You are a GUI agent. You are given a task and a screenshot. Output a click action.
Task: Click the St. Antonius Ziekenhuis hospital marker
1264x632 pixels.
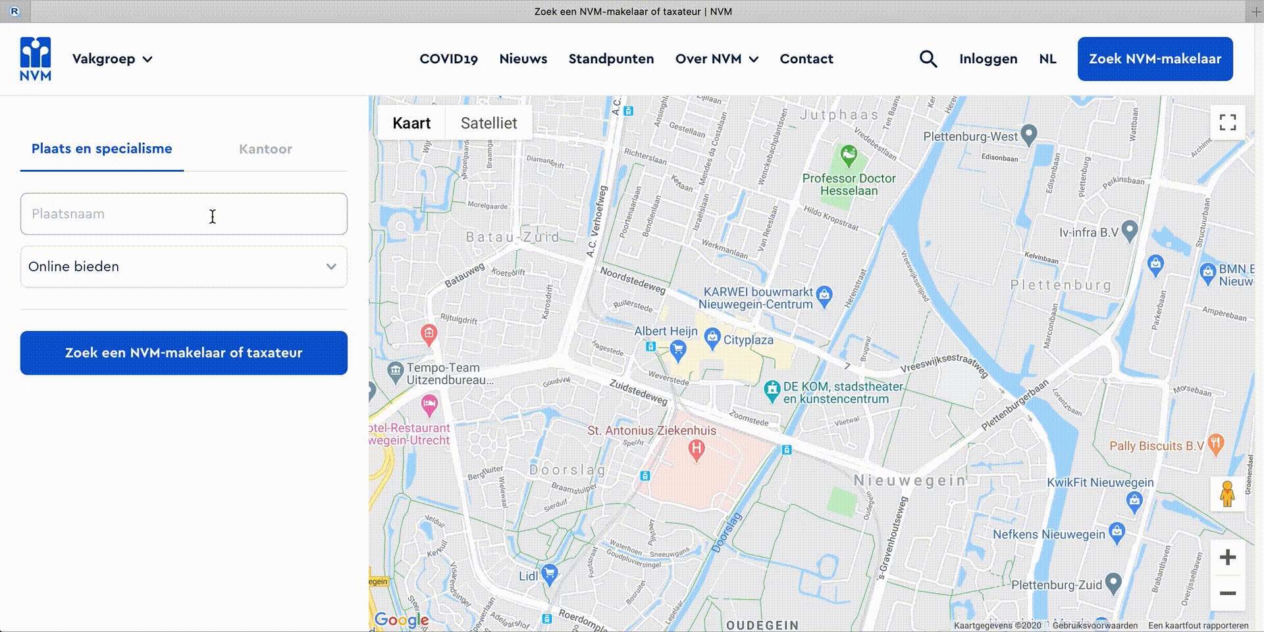(x=697, y=450)
